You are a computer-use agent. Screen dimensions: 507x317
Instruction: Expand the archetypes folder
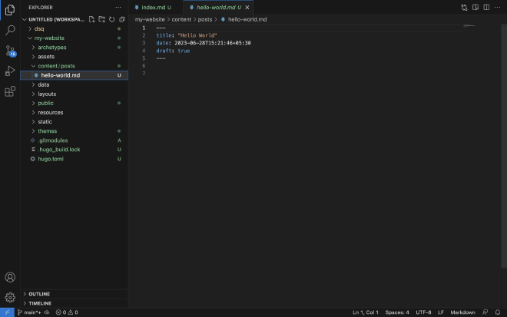pos(74,48)
